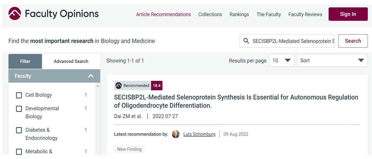
Task: Select the Filter tab
Action: (x=25, y=61)
